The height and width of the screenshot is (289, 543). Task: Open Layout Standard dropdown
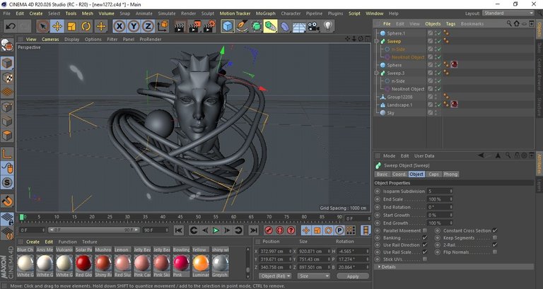[x=508, y=13]
